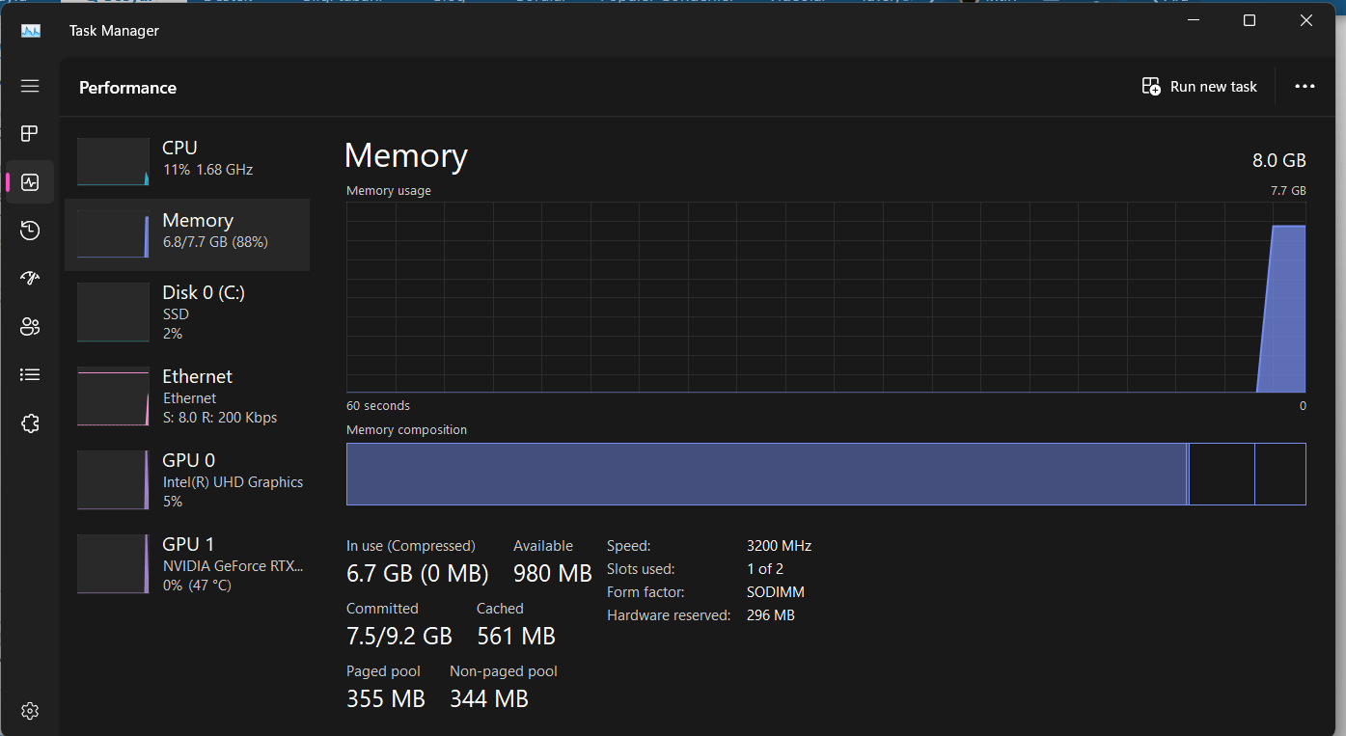Open the three-dot more options menu

1305,87
